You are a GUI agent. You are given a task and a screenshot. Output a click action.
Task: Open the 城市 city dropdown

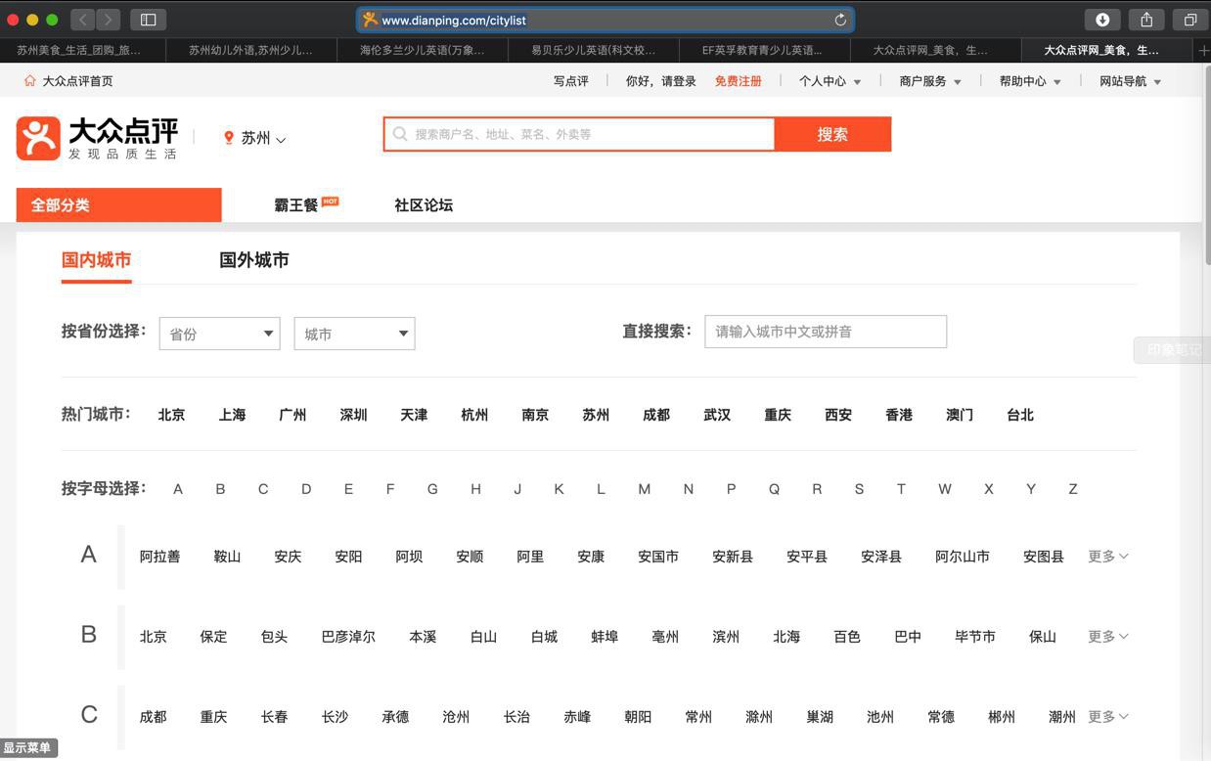(354, 334)
